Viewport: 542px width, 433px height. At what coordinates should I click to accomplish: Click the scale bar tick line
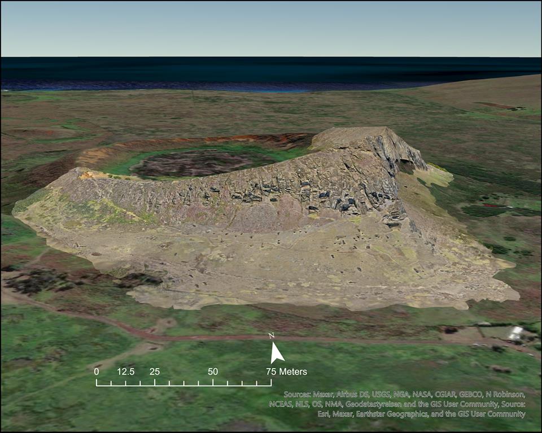pyautogui.click(x=184, y=383)
